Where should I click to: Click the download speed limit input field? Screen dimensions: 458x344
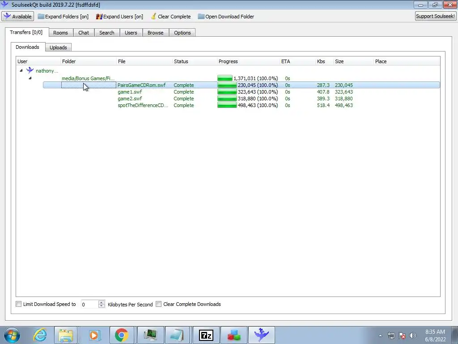click(x=89, y=304)
